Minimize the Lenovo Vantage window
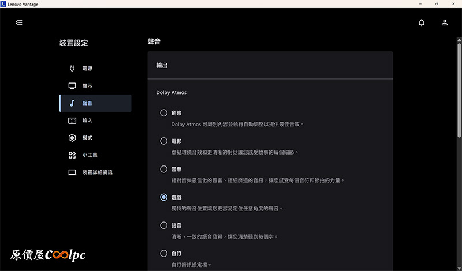 pyautogui.click(x=420, y=4)
